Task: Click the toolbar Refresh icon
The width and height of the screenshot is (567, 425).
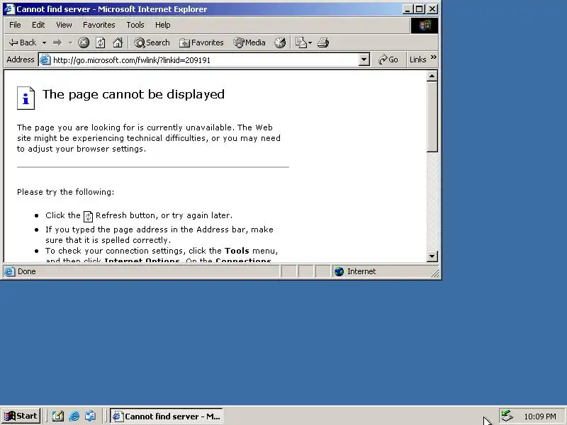Action: point(101,42)
